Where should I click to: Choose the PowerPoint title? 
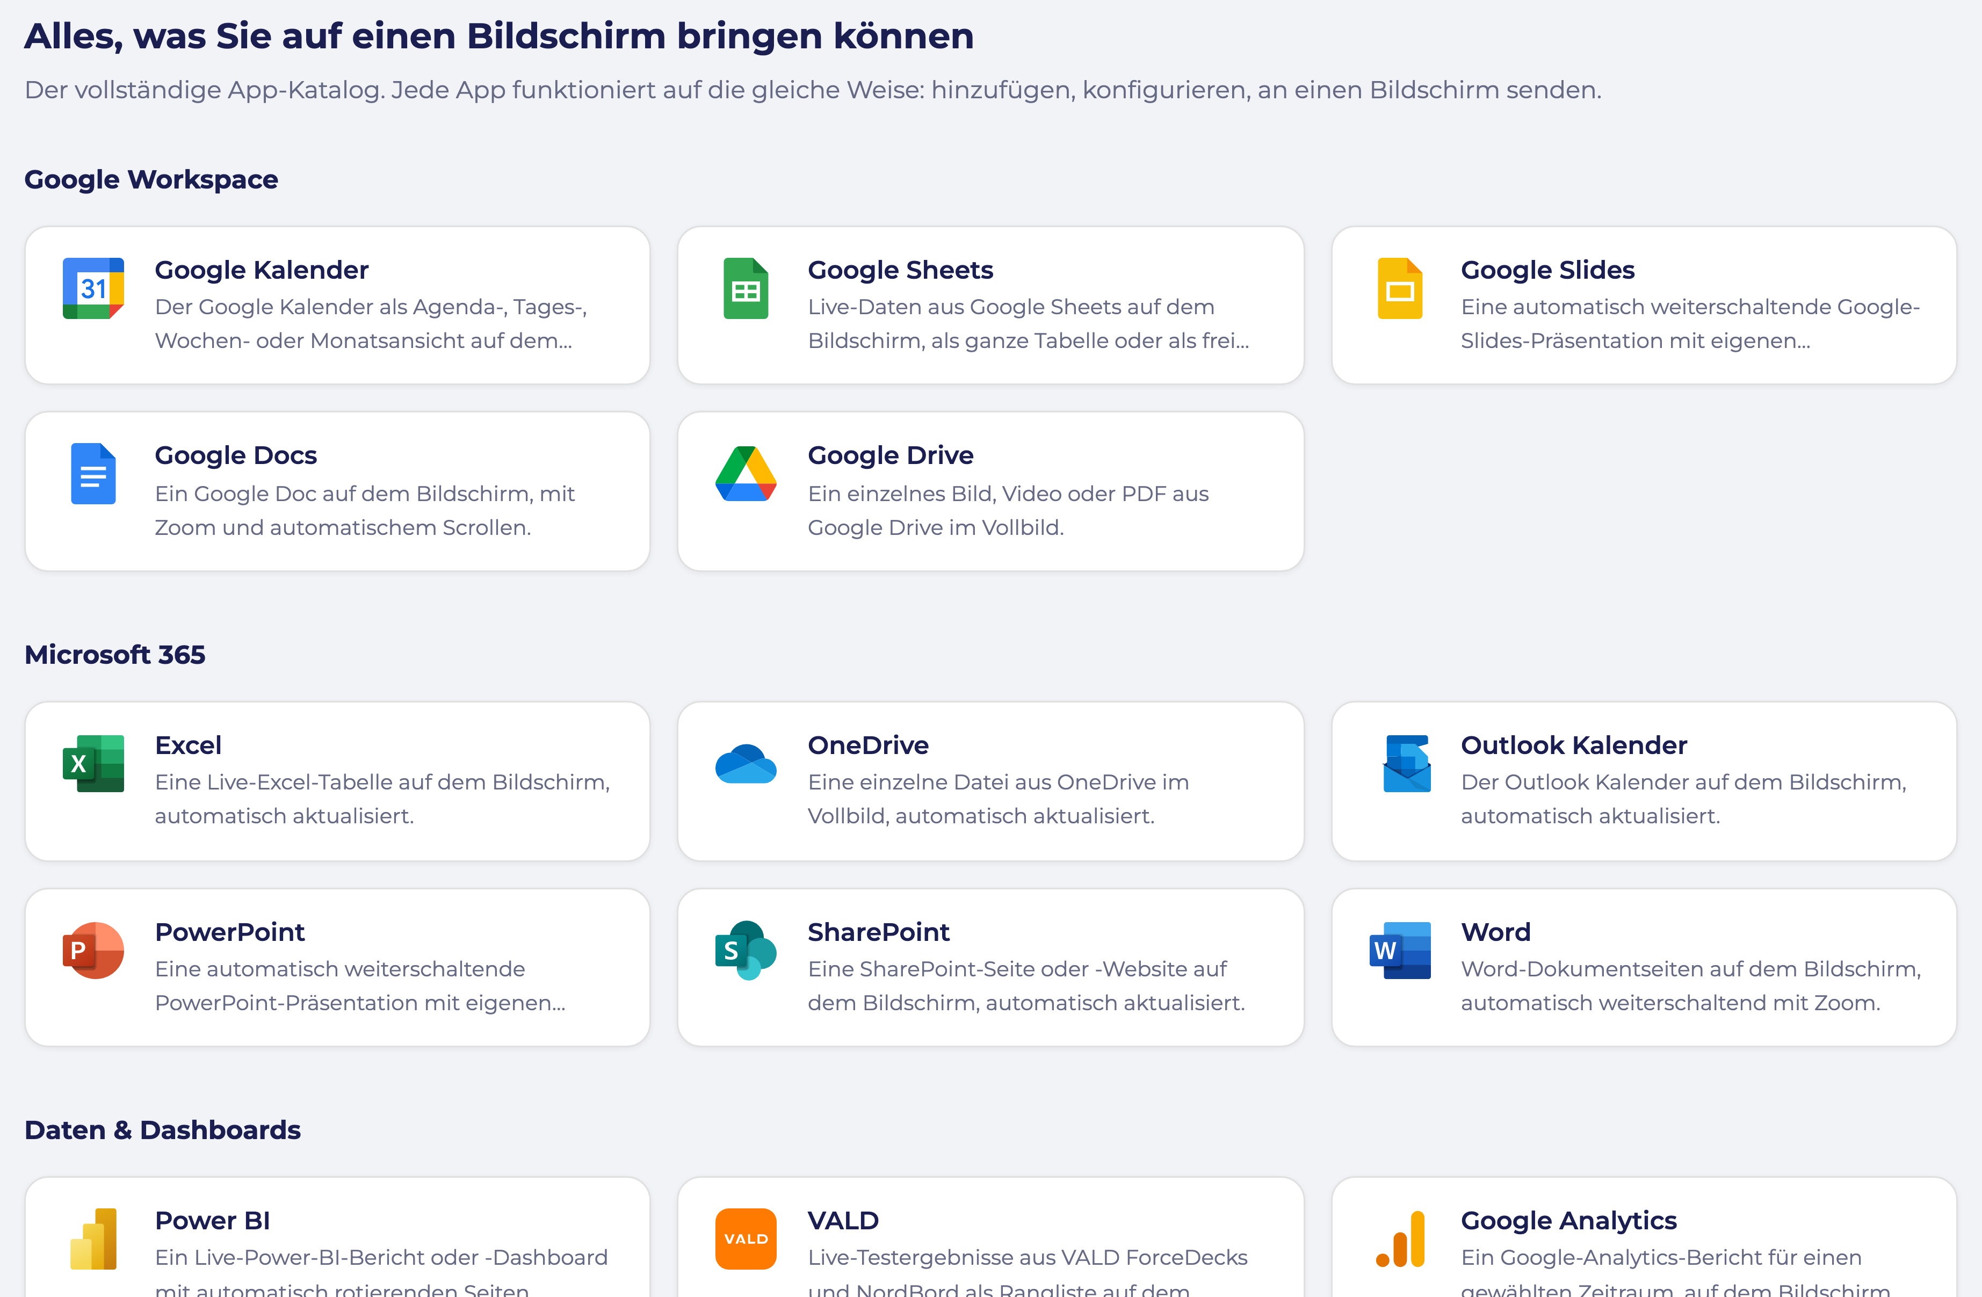pyautogui.click(x=230, y=932)
